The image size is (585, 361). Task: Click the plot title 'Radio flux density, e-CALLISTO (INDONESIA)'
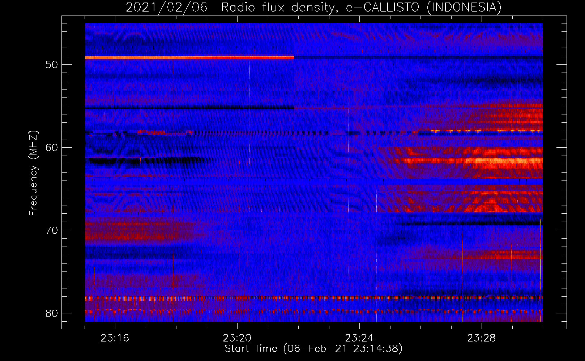(361, 7)
